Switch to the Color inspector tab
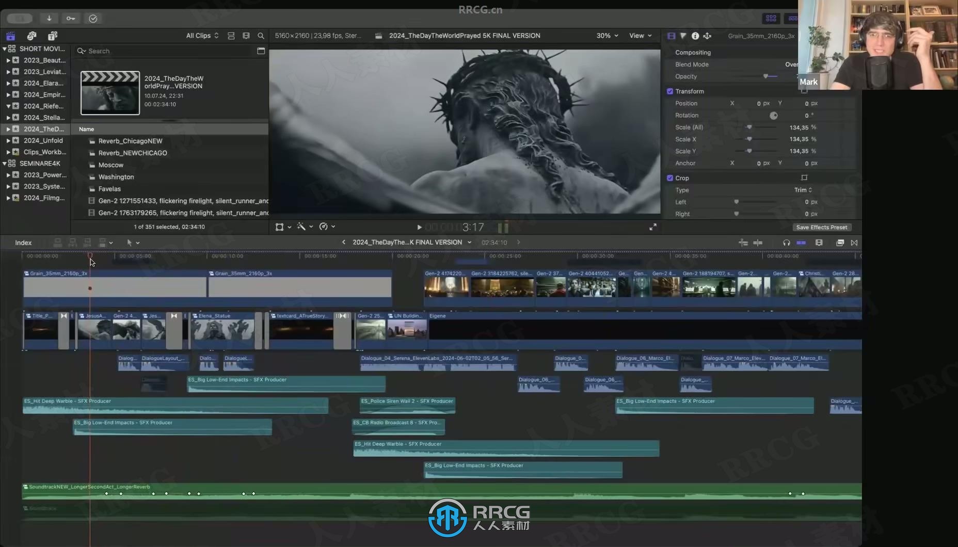The height and width of the screenshot is (547, 958). 683,36
